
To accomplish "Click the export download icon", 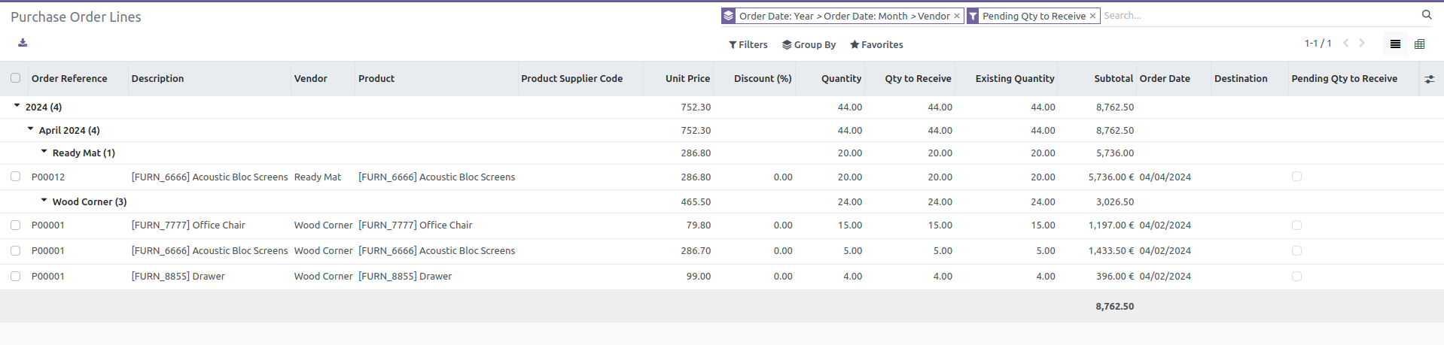I will (23, 43).
